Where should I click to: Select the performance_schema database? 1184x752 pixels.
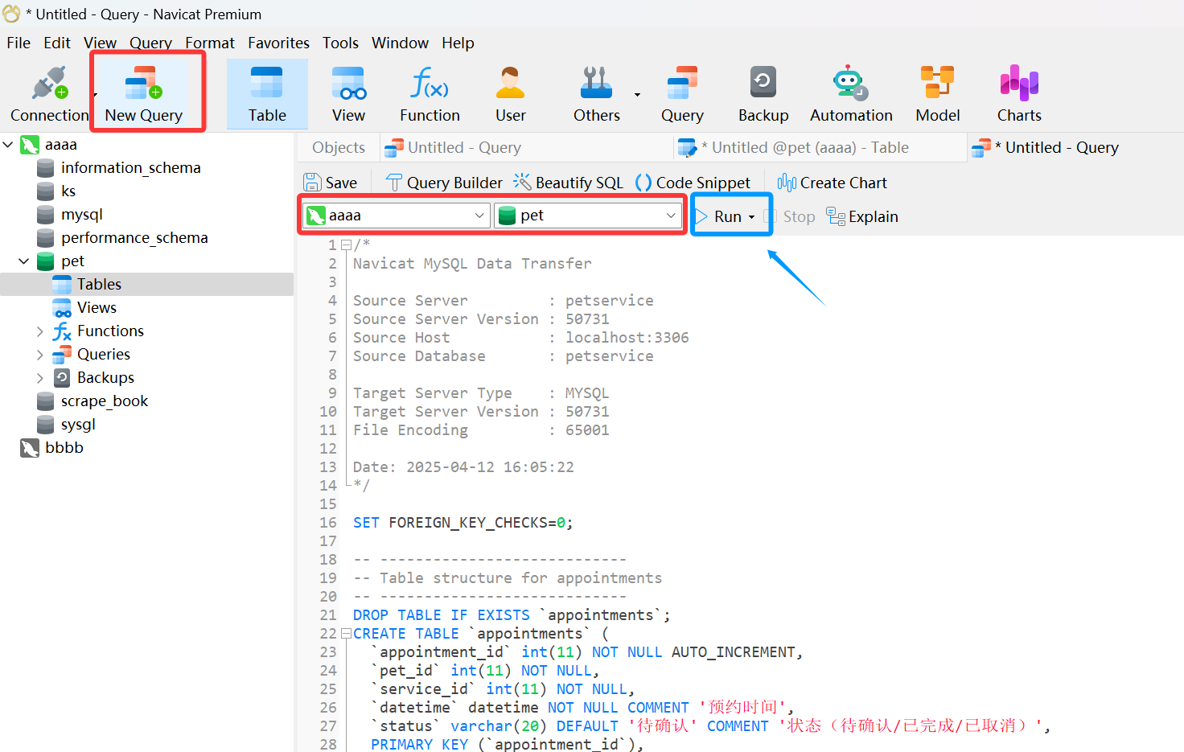coord(134,238)
